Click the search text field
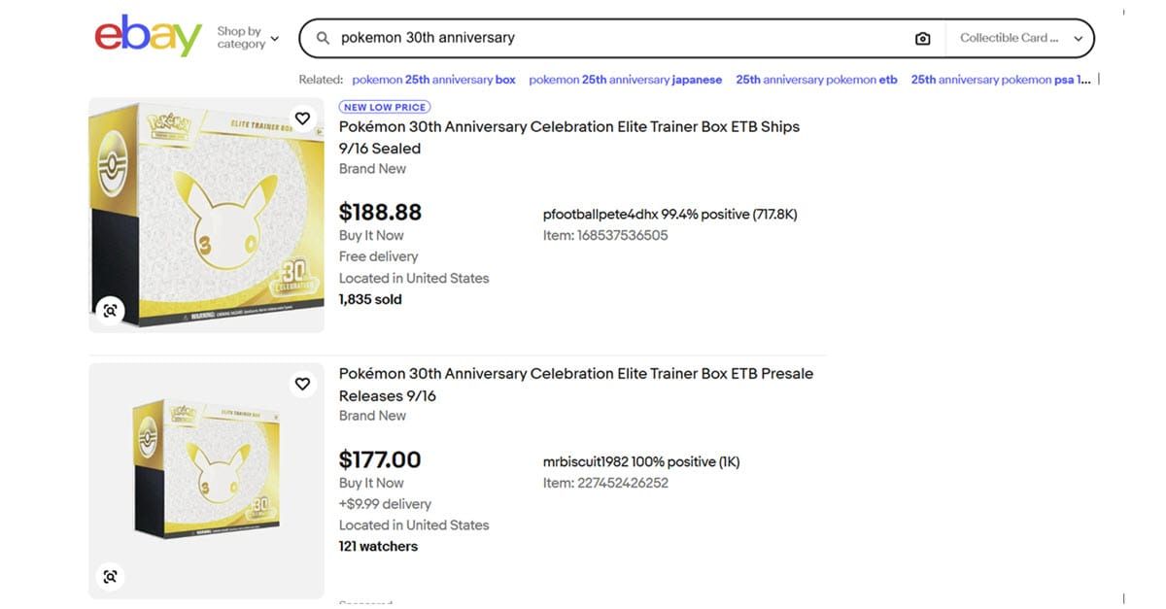 (x=622, y=38)
